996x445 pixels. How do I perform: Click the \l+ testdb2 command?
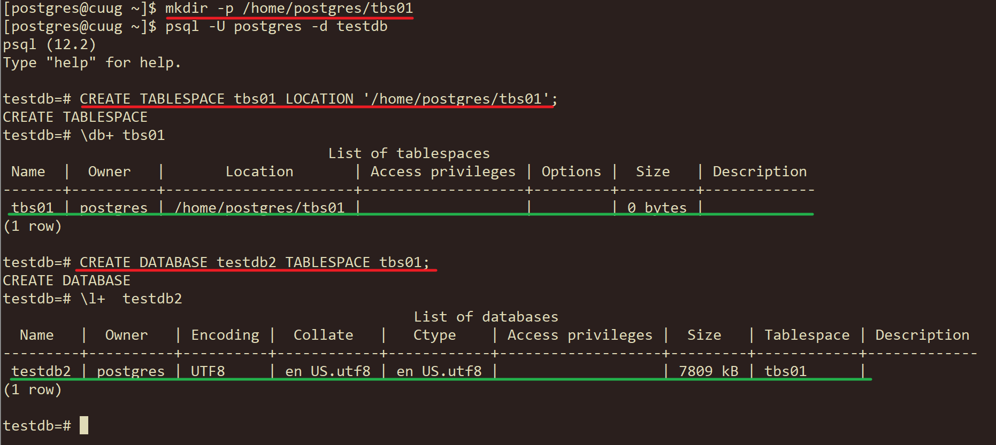131,299
